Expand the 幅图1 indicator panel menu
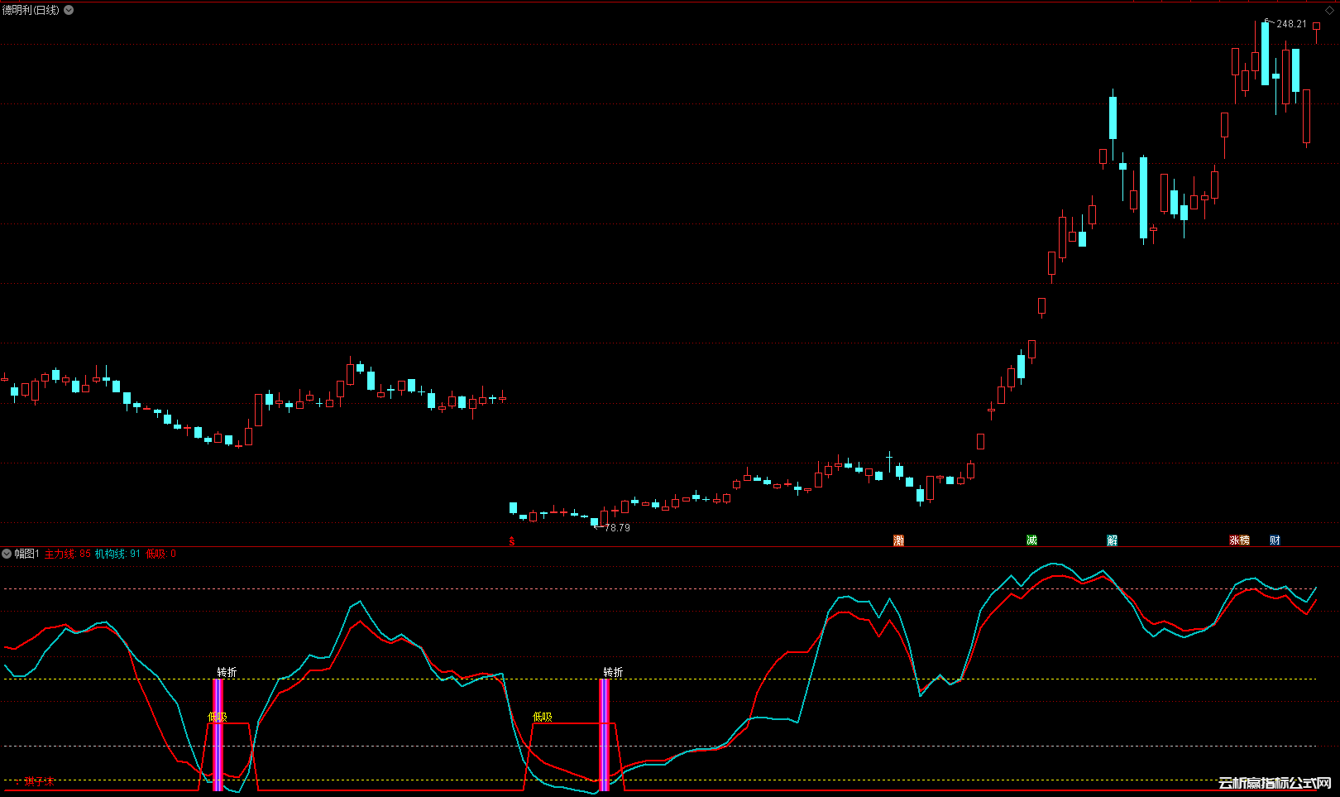Screen dimensions: 1340x797 [x=7, y=554]
